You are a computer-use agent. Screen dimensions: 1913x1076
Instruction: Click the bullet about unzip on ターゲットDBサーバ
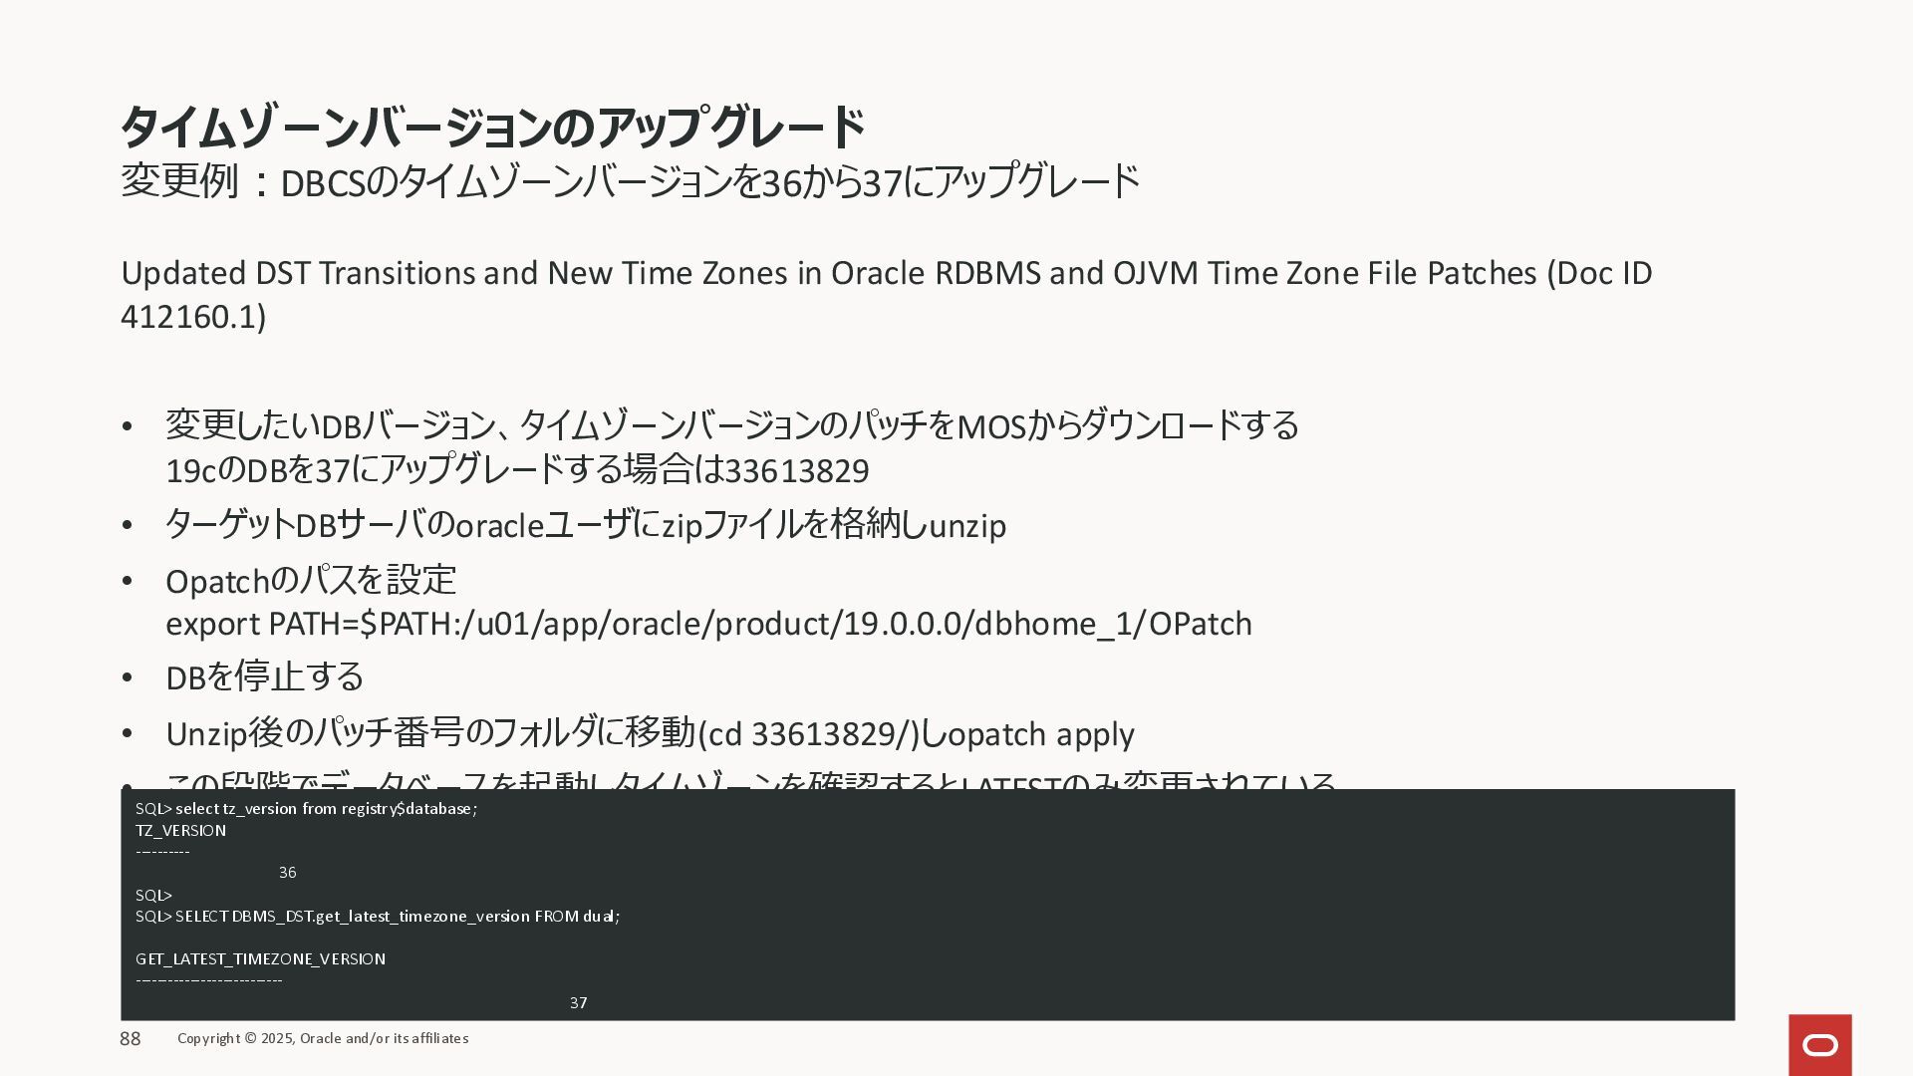click(586, 525)
